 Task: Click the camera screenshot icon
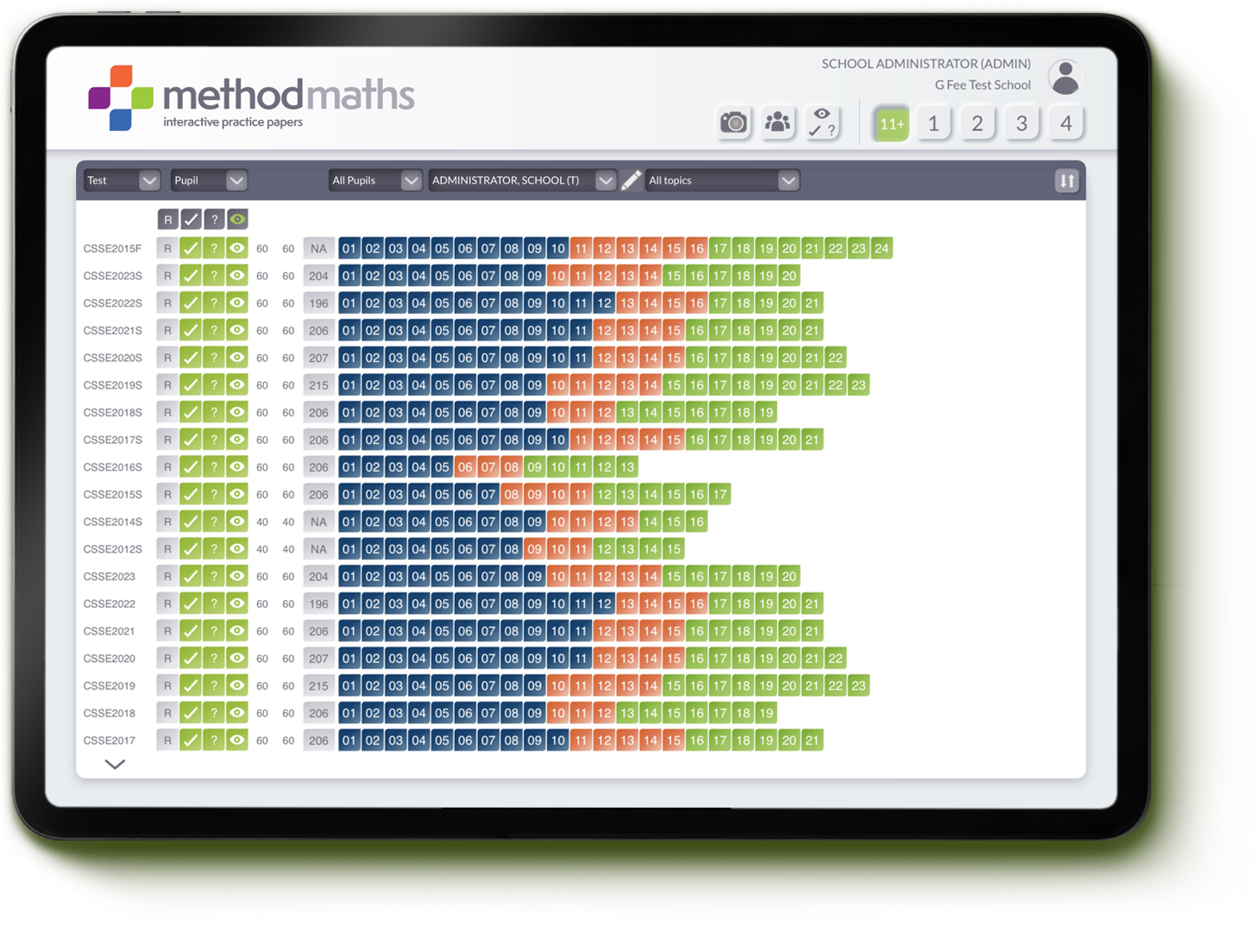click(732, 122)
